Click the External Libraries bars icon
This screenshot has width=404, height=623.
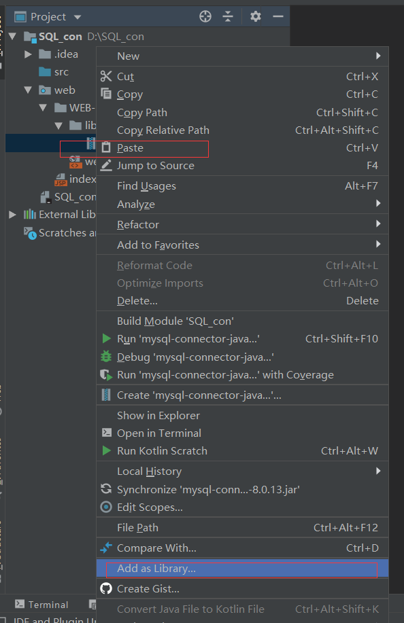pyautogui.click(x=29, y=215)
